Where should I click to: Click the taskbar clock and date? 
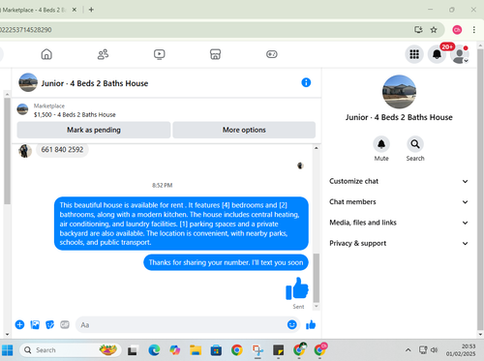tap(461, 350)
